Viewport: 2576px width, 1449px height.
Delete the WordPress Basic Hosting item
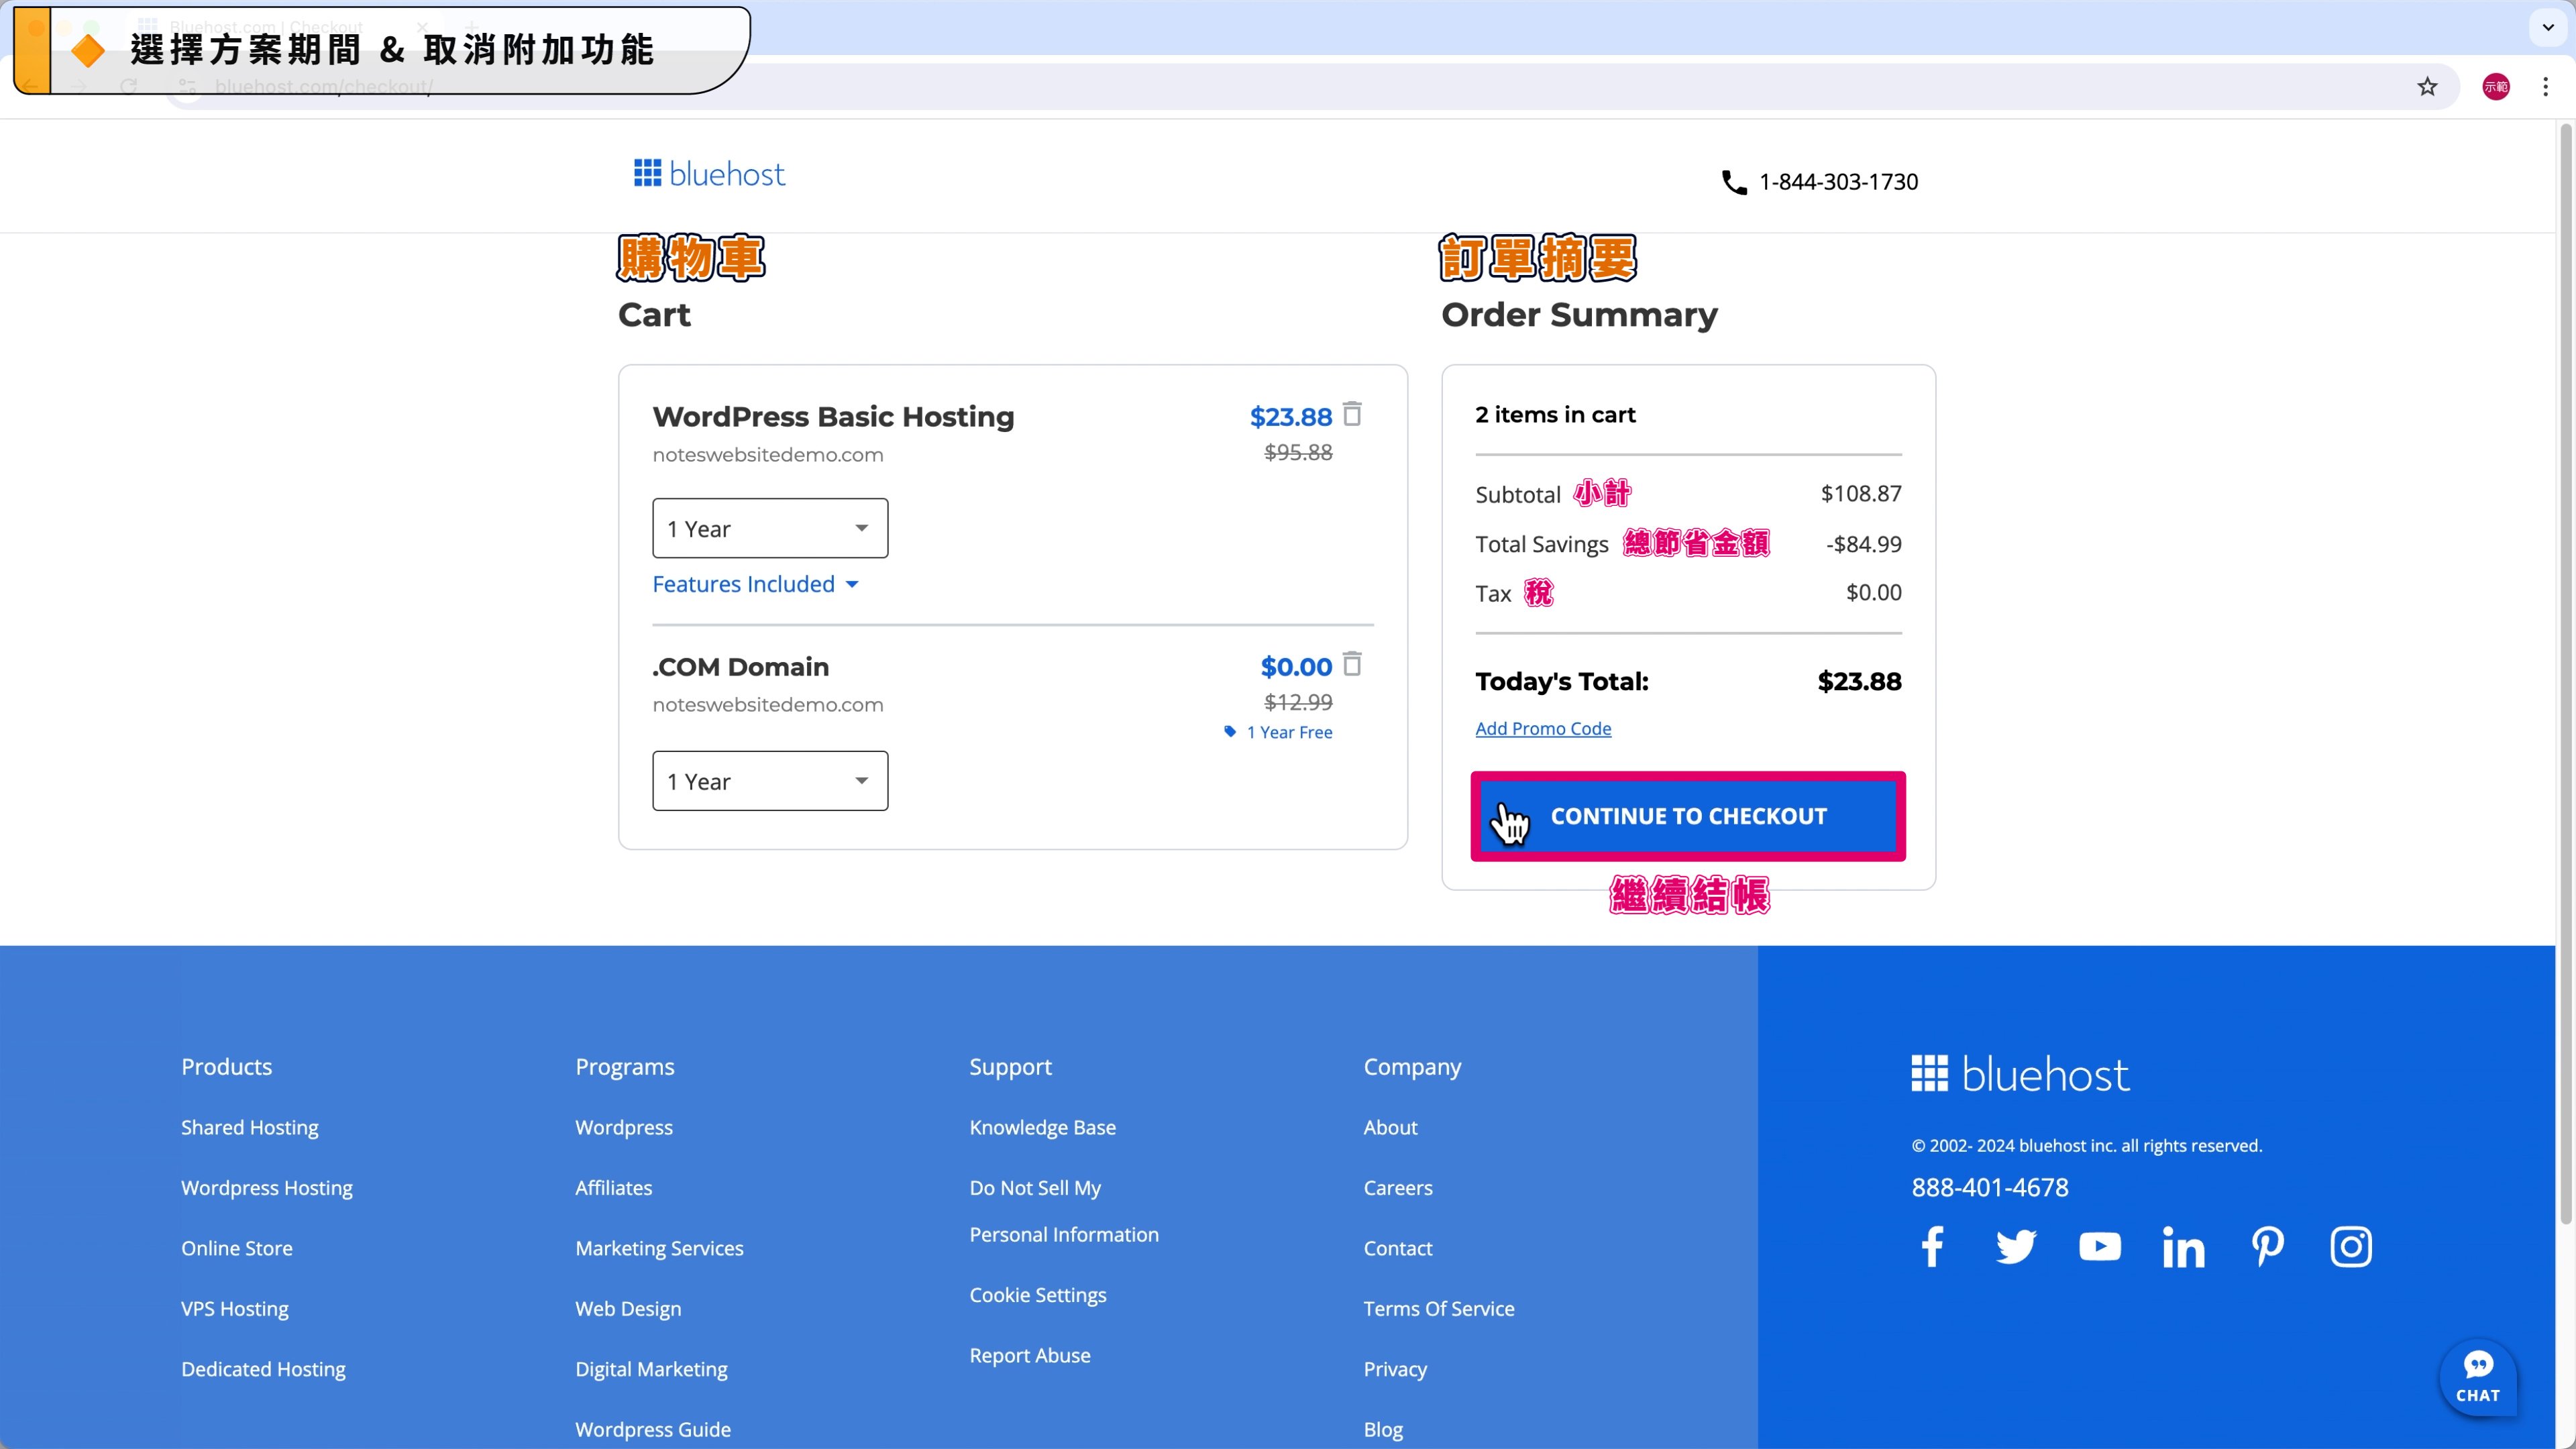click(x=1354, y=414)
